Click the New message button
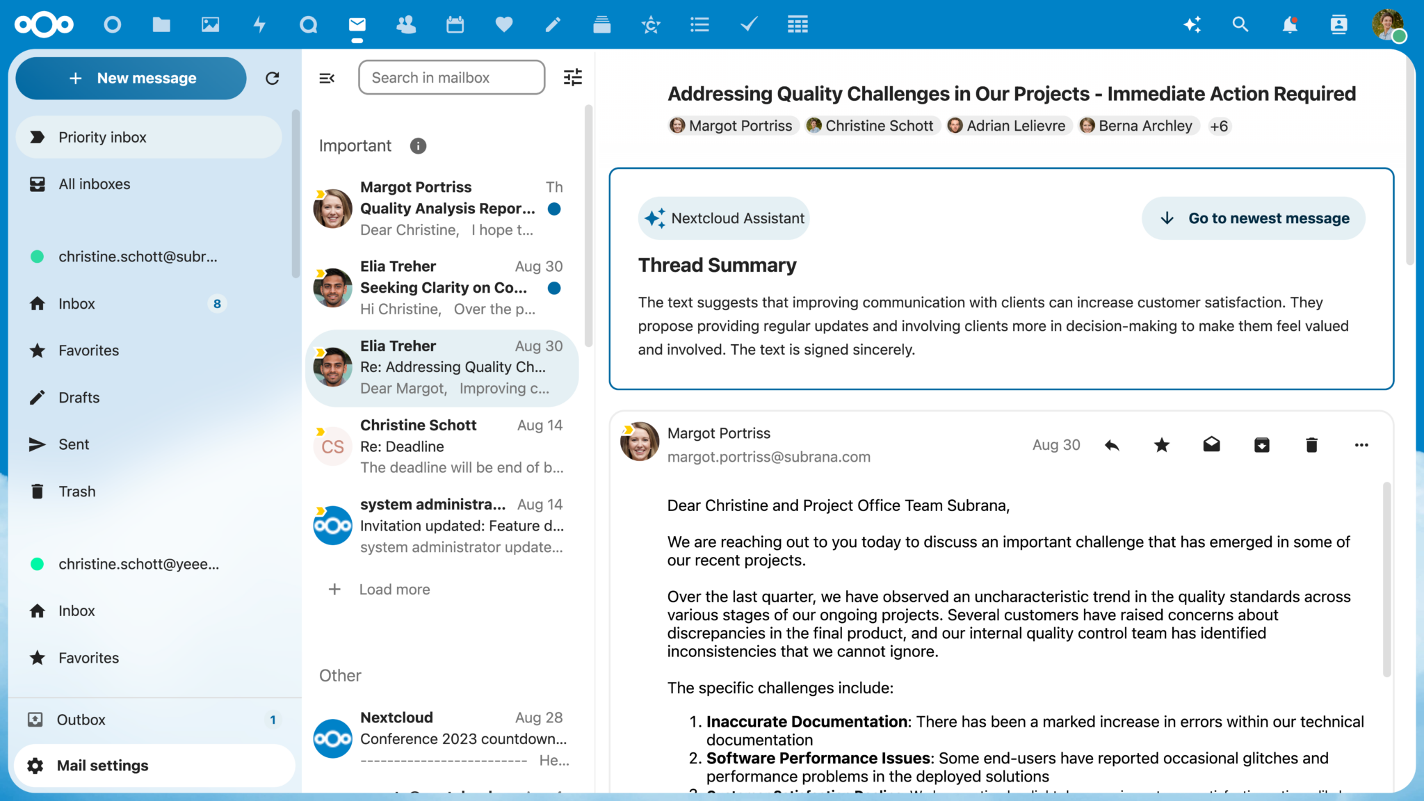 [131, 78]
